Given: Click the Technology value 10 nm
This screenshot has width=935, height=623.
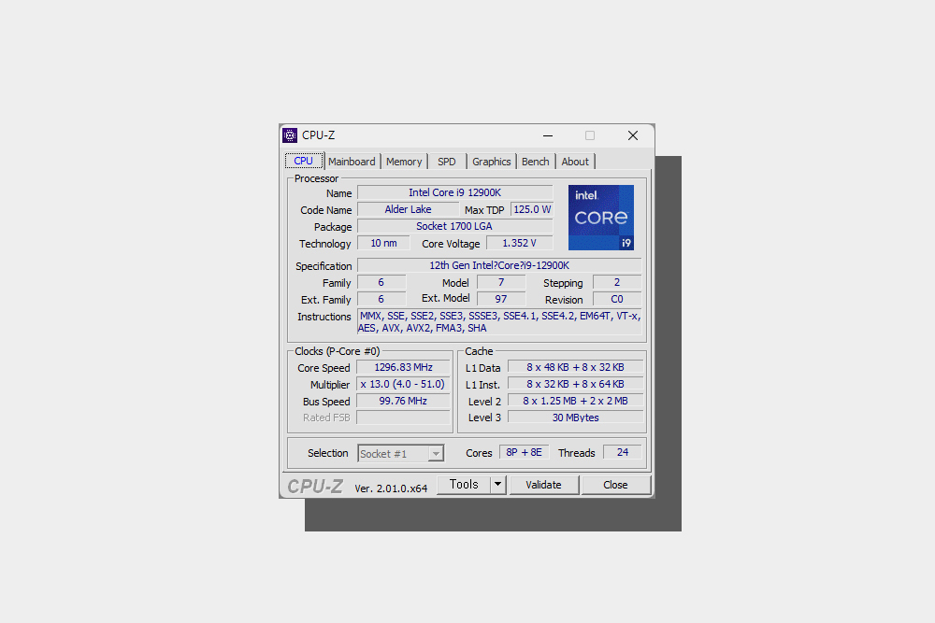Looking at the screenshot, I should pyautogui.click(x=383, y=243).
